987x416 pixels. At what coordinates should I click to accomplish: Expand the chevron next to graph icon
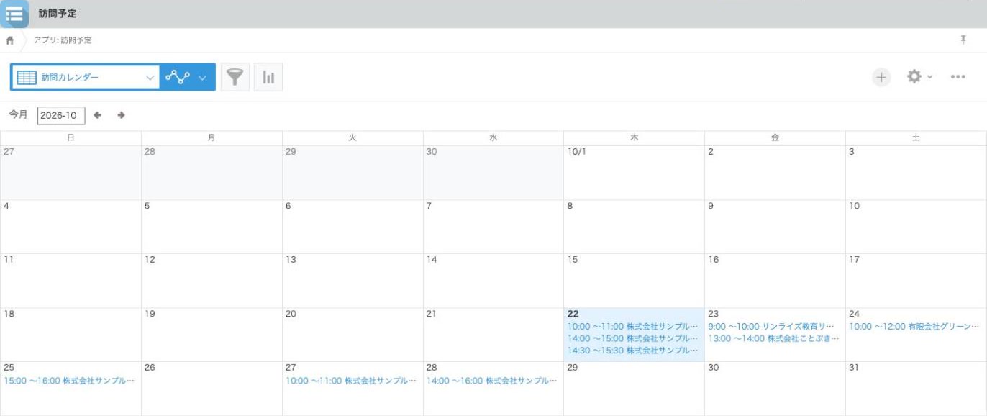pos(203,77)
